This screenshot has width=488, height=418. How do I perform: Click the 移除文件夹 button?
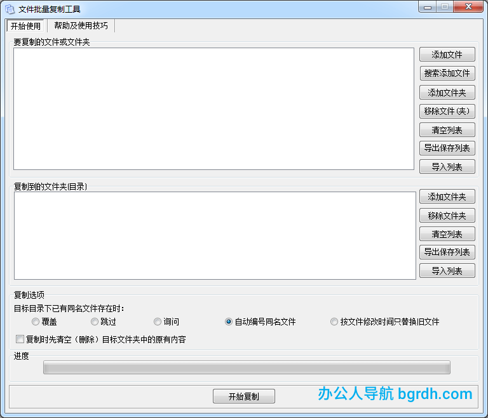(447, 216)
